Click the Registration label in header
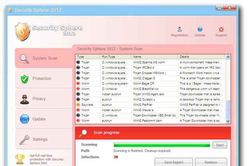Image resolution: width=249 pixels, height=166 pixels. pos(180,35)
